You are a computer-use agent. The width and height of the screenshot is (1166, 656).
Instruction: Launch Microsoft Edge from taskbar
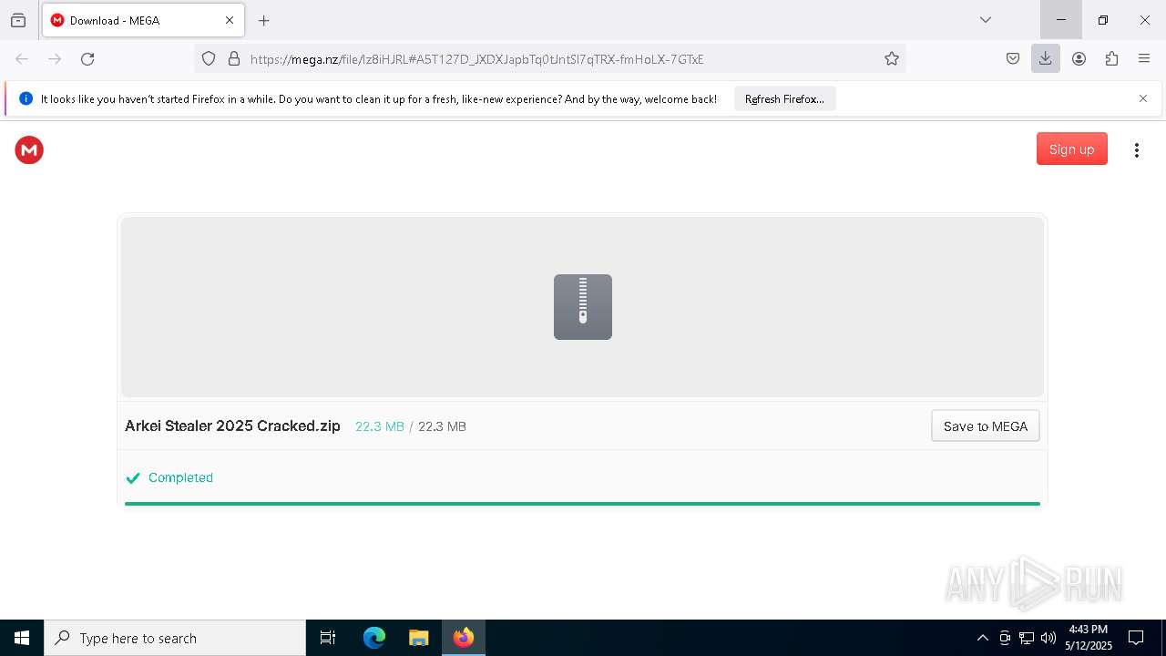tap(374, 638)
